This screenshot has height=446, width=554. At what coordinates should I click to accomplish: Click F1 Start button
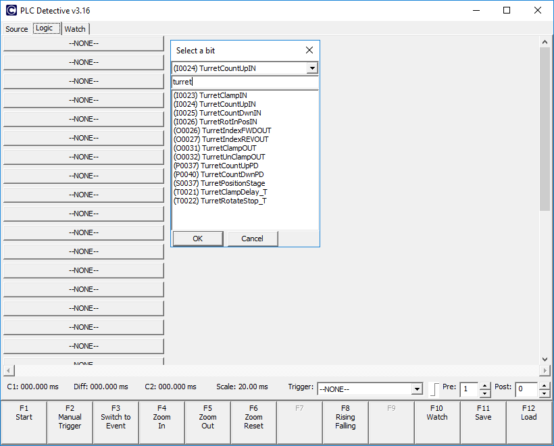[x=24, y=422]
